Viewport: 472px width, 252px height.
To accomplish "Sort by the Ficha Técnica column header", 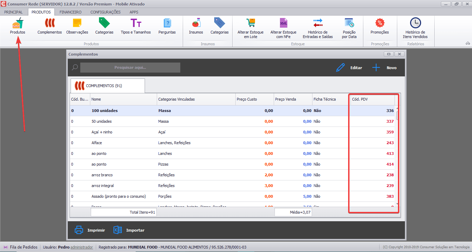I will coord(332,99).
